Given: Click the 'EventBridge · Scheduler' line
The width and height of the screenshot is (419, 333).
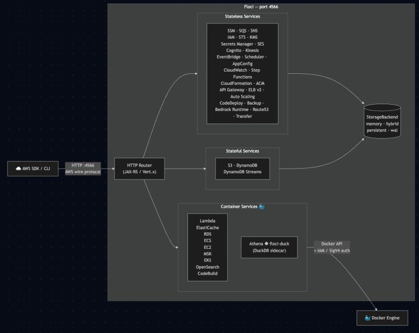Looking at the screenshot, I should [x=241, y=57].
